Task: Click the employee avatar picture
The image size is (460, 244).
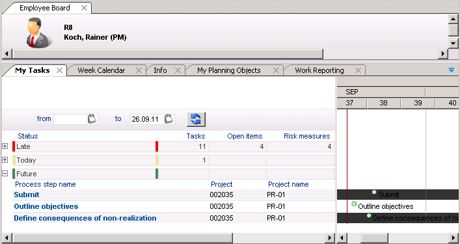Action: click(38, 33)
